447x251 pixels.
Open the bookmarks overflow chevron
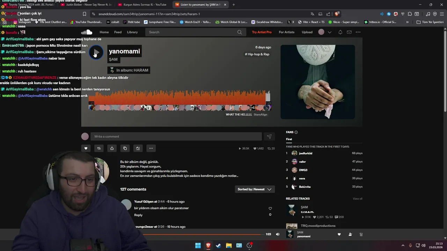[x=407, y=22]
